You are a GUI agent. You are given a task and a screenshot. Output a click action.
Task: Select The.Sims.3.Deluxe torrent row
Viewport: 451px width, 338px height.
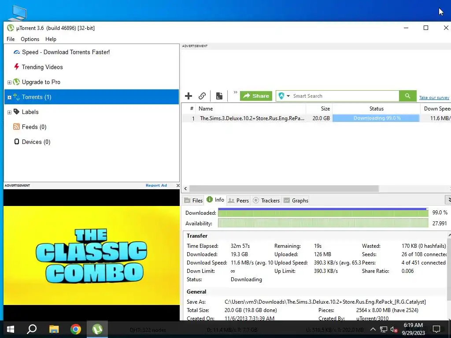pos(316,118)
